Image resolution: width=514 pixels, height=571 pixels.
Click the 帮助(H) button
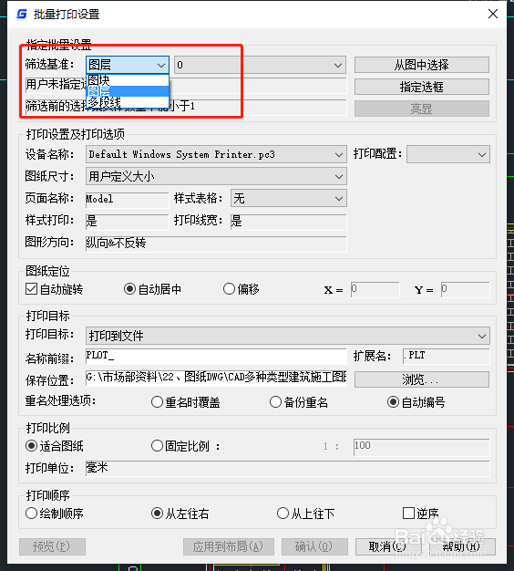coord(462,546)
